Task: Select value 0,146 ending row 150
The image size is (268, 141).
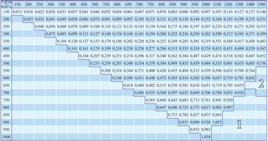Action: click(x=261, y=11)
